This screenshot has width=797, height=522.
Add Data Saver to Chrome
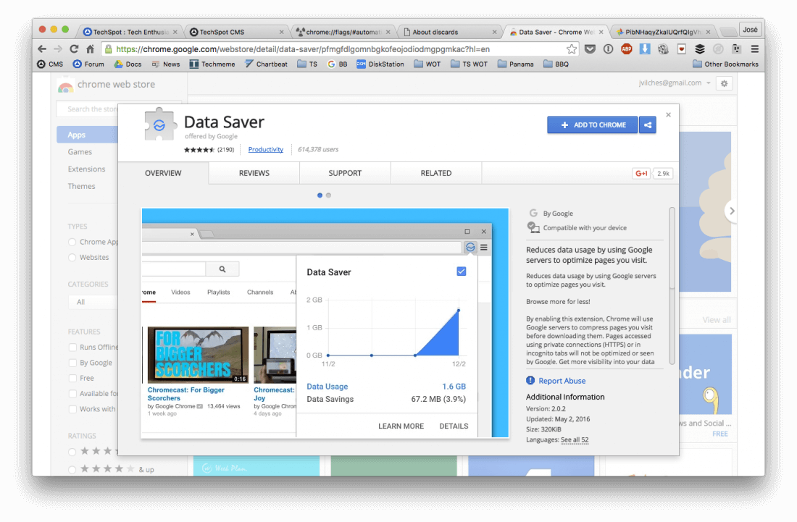click(x=593, y=125)
